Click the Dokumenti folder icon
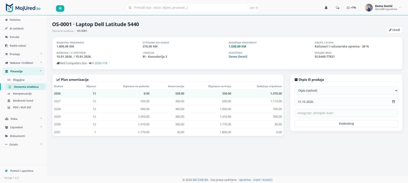This screenshot has width=408, height=183. (6, 136)
